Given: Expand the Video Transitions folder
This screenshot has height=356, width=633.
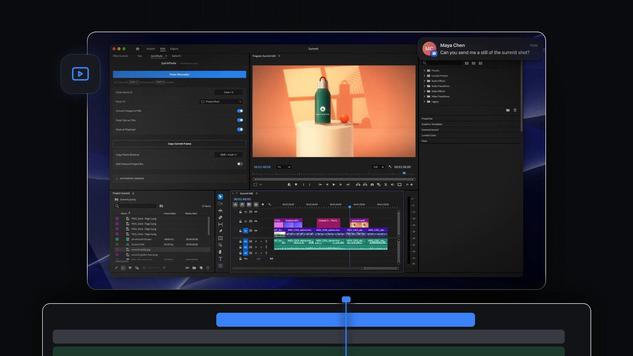Looking at the screenshot, I should pyautogui.click(x=424, y=96).
